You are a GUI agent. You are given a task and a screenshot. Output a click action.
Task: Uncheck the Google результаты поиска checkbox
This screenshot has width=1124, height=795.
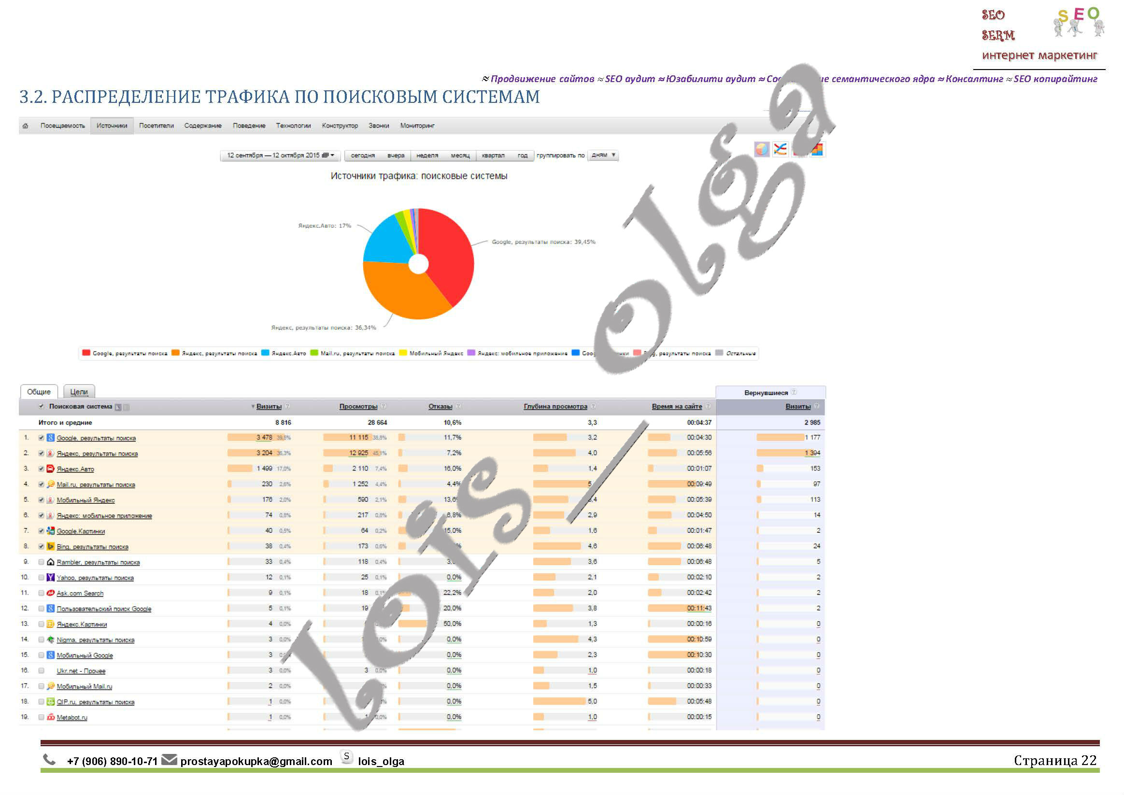[42, 438]
